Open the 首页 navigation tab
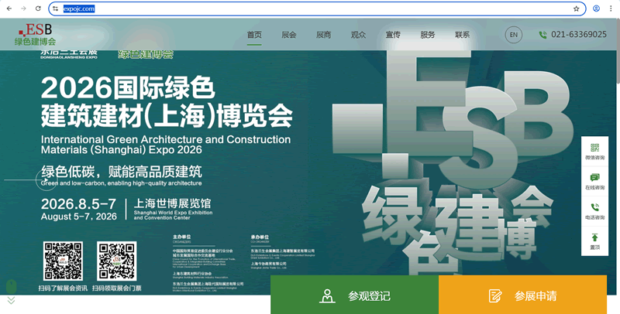Image resolution: width=620 pixels, height=314 pixels. click(254, 35)
